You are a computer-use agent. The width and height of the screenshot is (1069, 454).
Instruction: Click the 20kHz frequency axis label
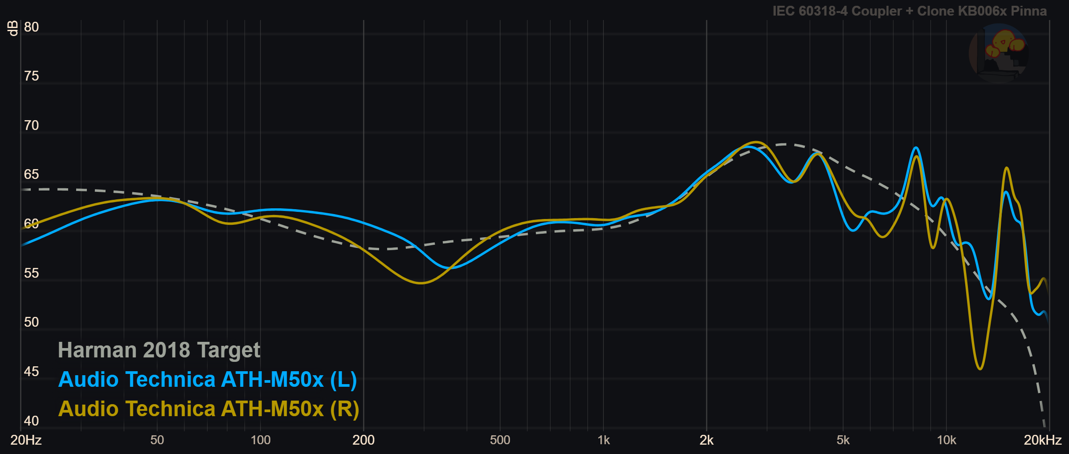click(1043, 440)
